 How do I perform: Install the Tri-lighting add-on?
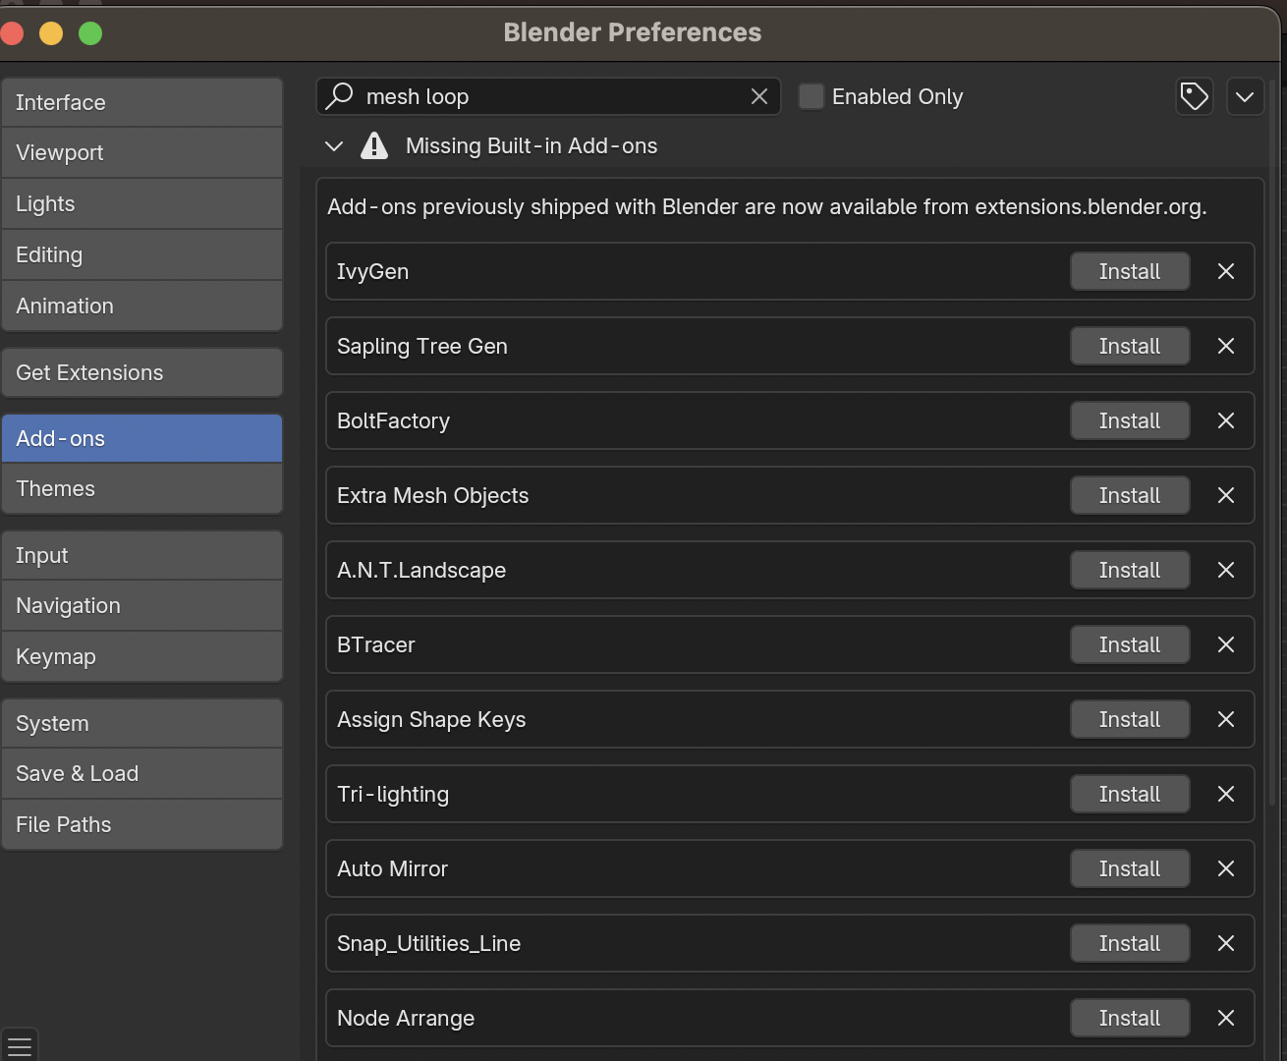(1130, 794)
